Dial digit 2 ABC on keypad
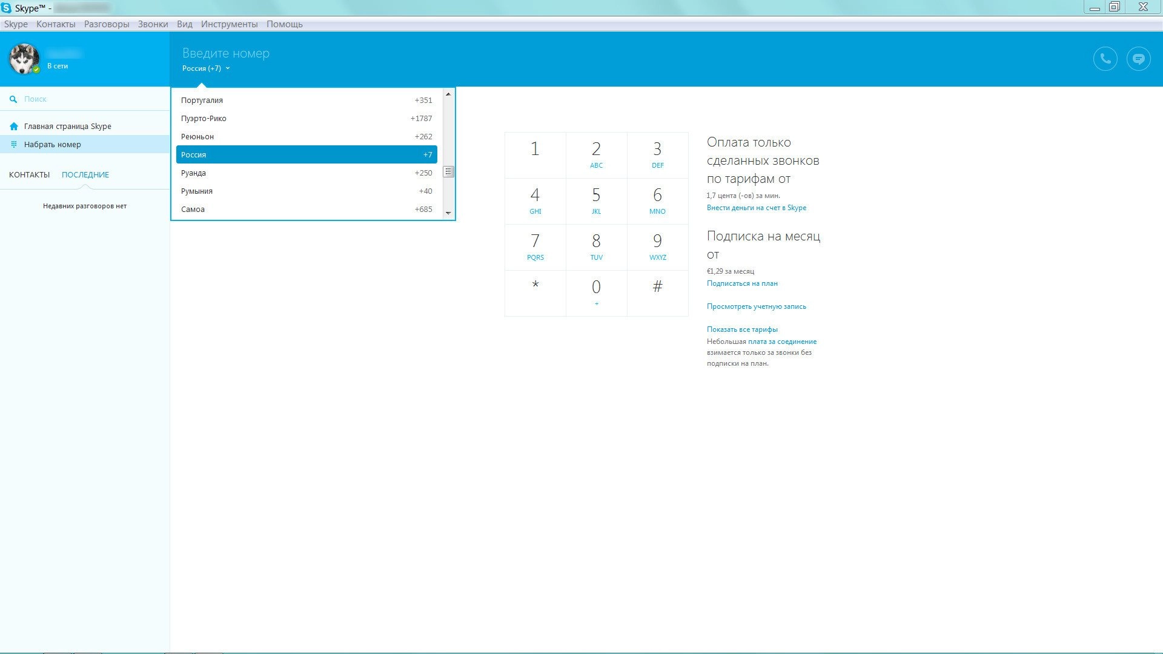 click(597, 155)
